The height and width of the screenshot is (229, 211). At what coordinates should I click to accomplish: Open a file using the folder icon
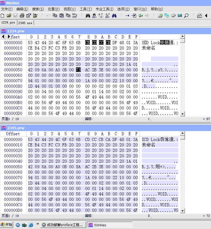[x=9, y=15]
